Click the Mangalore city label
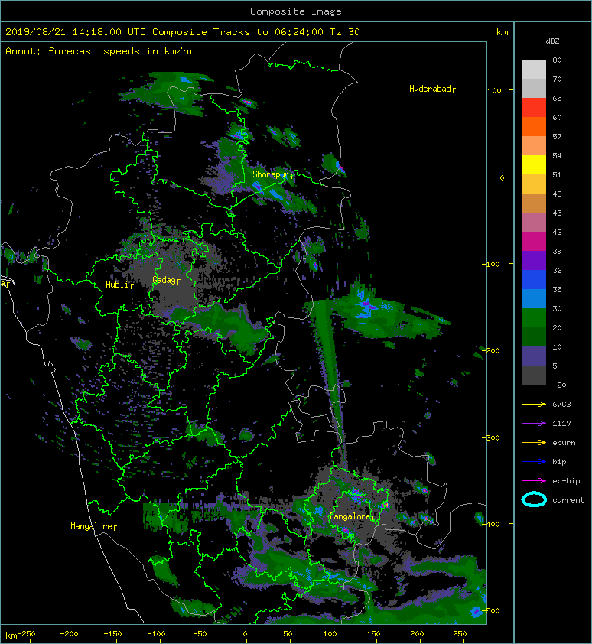The width and height of the screenshot is (592, 644). coord(93,526)
